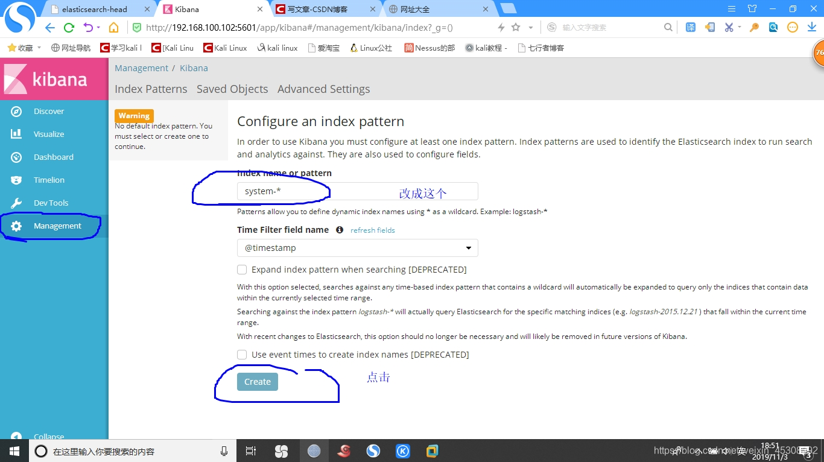Screen dimensions: 824x462
Task: Expand the dropdown arrow next to bookmark star
Action: point(531,28)
